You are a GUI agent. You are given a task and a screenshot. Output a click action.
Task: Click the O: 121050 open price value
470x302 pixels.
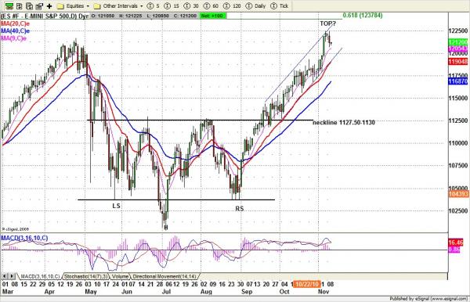click(103, 16)
